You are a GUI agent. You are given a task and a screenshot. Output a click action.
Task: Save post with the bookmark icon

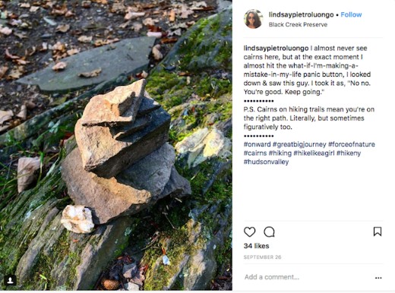tap(378, 232)
